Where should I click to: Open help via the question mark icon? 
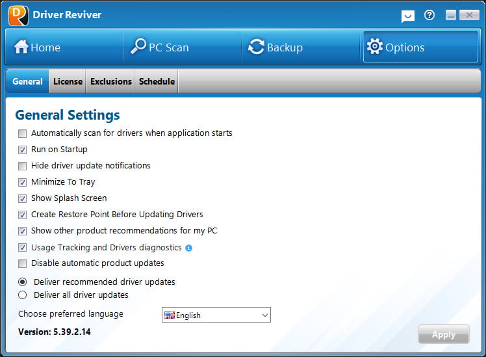429,15
